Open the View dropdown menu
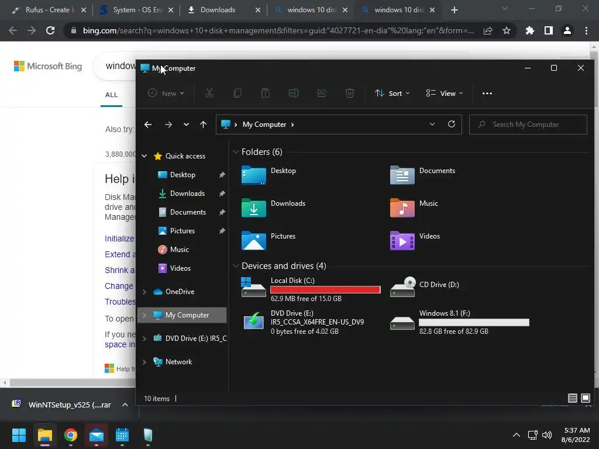 (x=445, y=93)
